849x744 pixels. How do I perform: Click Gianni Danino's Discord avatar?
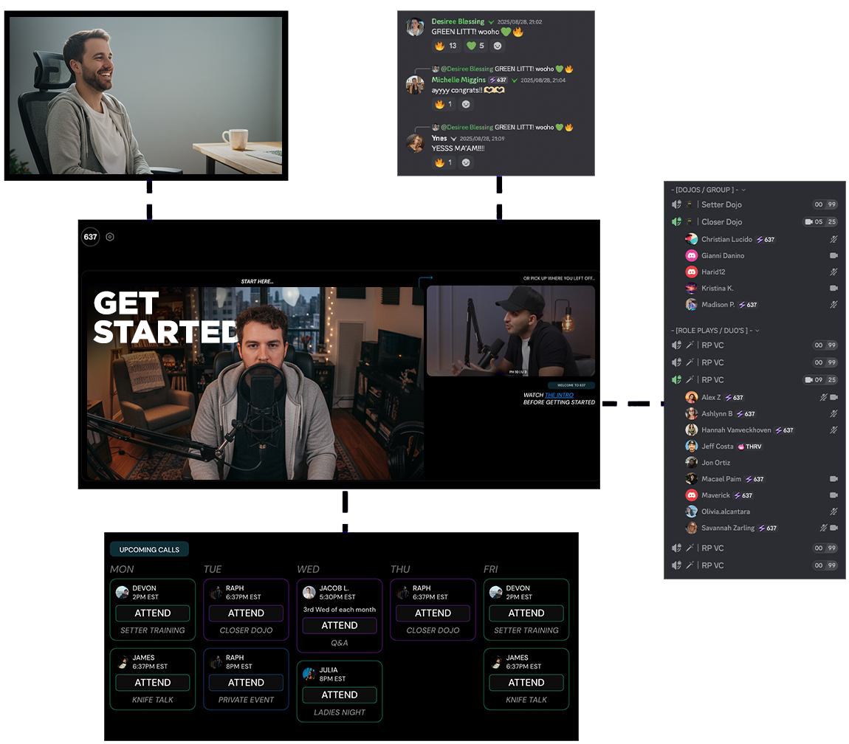click(x=691, y=255)
